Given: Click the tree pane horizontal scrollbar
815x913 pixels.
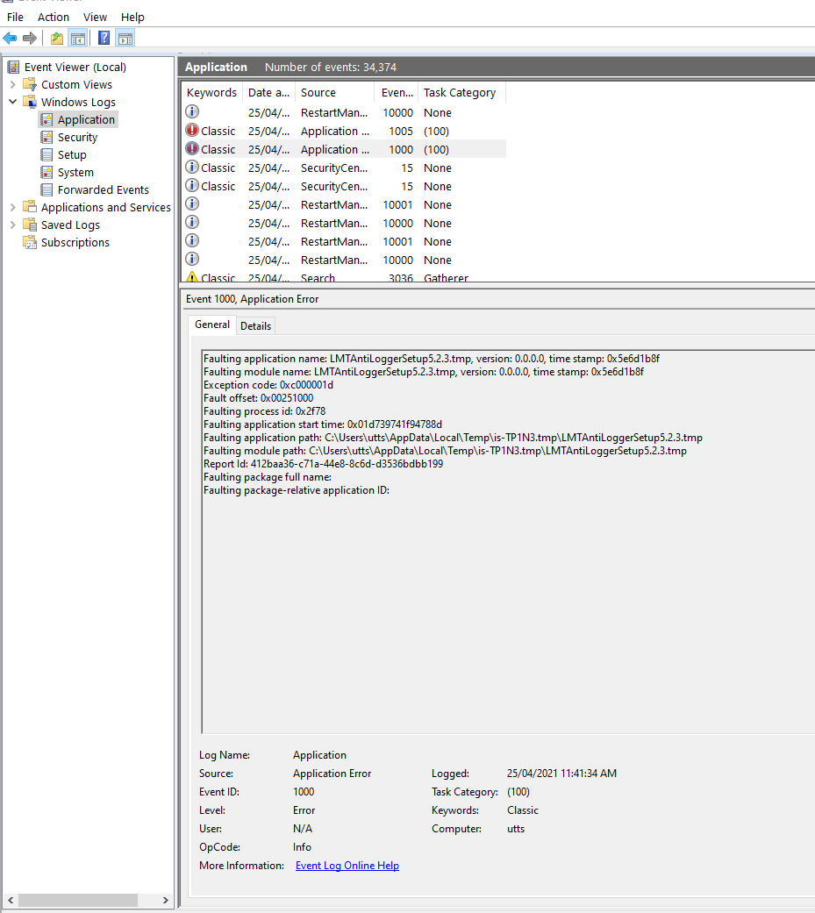Looking at the screenshot, I should coord(77,901).
